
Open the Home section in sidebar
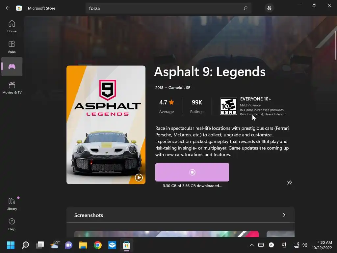12,26
